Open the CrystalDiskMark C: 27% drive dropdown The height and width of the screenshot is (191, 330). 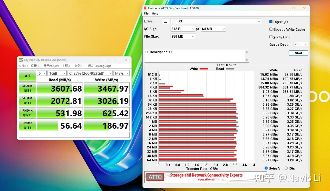90,73
